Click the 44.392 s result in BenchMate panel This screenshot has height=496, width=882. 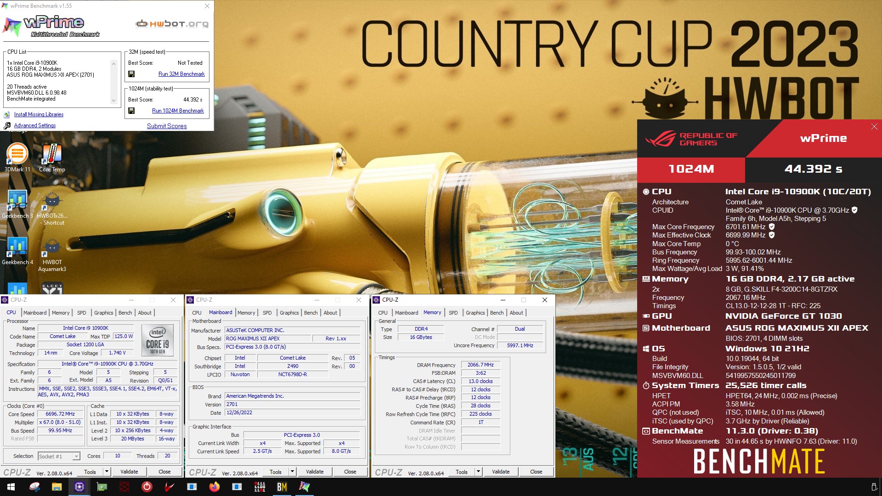(x=813, y=169)
